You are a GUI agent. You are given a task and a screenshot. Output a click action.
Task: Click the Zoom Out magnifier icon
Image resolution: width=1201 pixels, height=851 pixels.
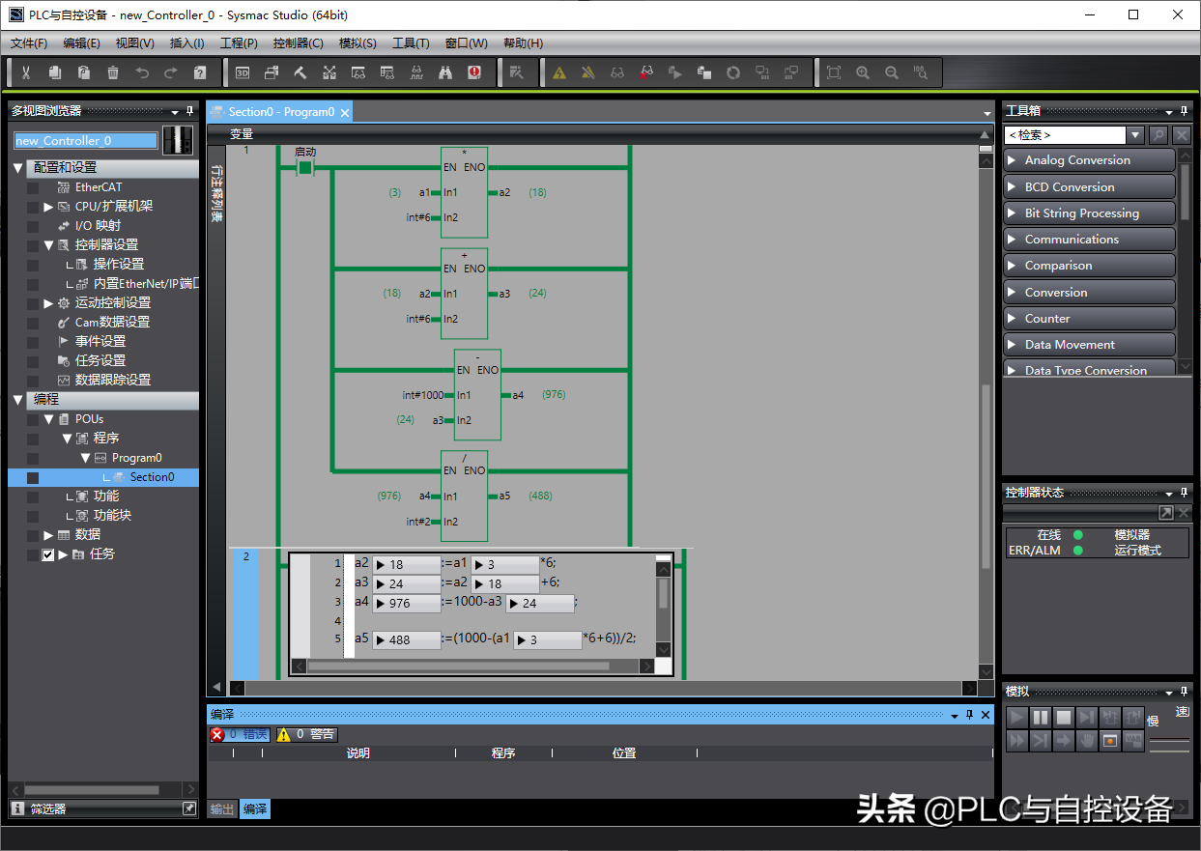point(892,72)
